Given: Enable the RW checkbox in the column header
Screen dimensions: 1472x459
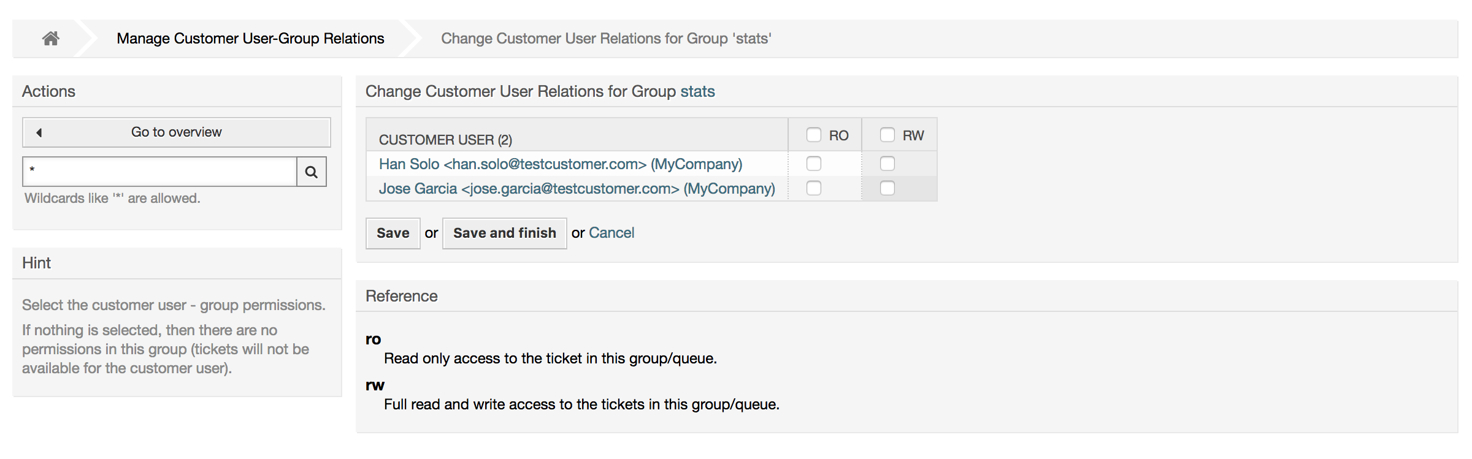Looking at the screenshot, I should 887,134.
